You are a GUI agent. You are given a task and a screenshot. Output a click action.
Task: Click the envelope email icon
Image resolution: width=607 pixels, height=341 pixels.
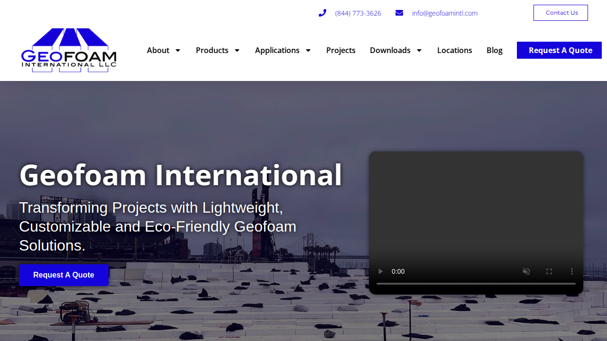pyautogui.click(x=399, y=13)
